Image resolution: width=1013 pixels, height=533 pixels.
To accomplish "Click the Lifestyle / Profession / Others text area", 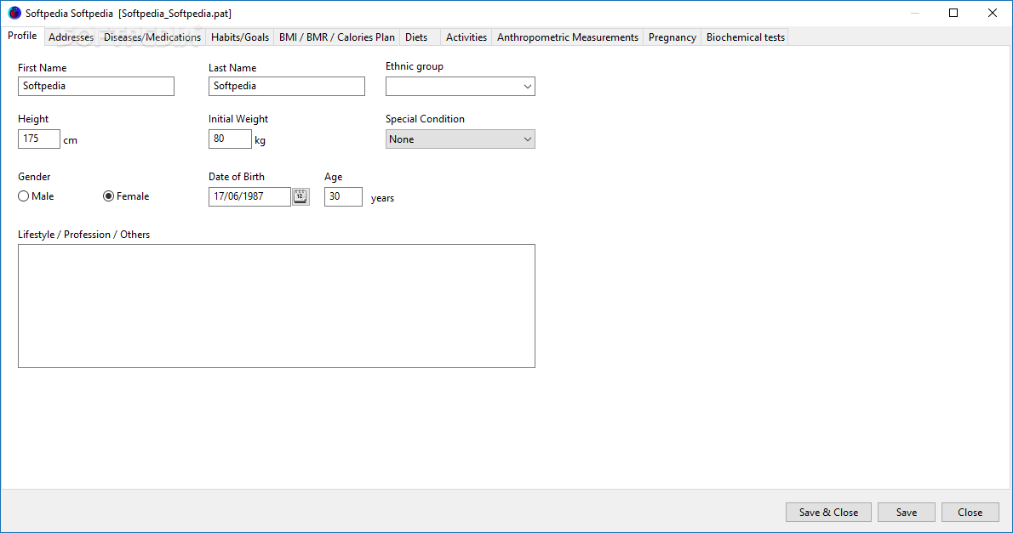I will [x=277, y=306].
